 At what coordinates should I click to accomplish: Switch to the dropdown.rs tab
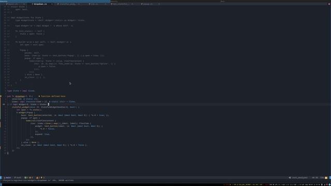pos(40,4)
